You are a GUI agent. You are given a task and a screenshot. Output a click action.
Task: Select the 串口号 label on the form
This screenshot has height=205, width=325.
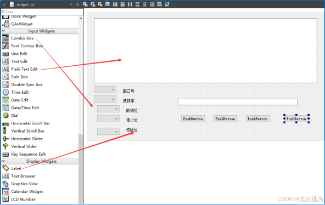click(x=128, y=91)
